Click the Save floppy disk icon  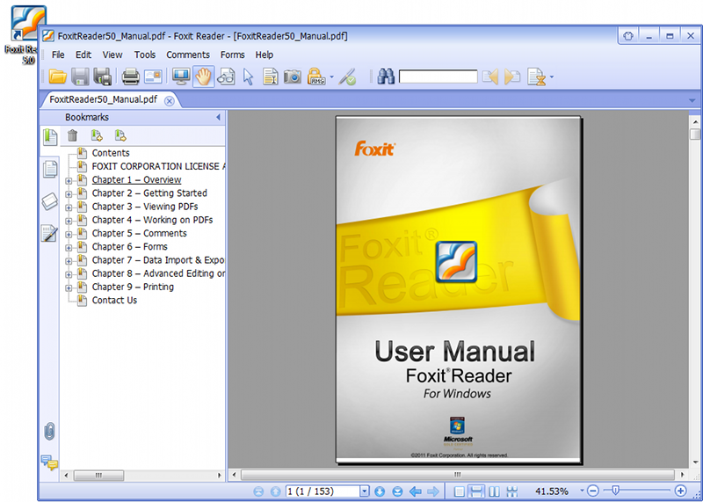click(x=81, y=76)
